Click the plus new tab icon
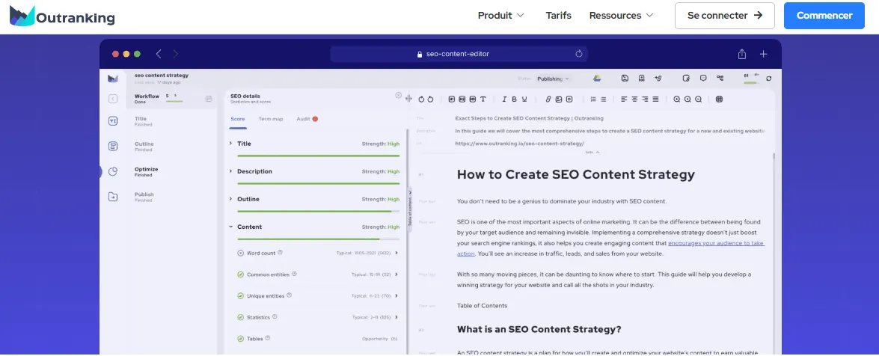 tap(763, 54)
